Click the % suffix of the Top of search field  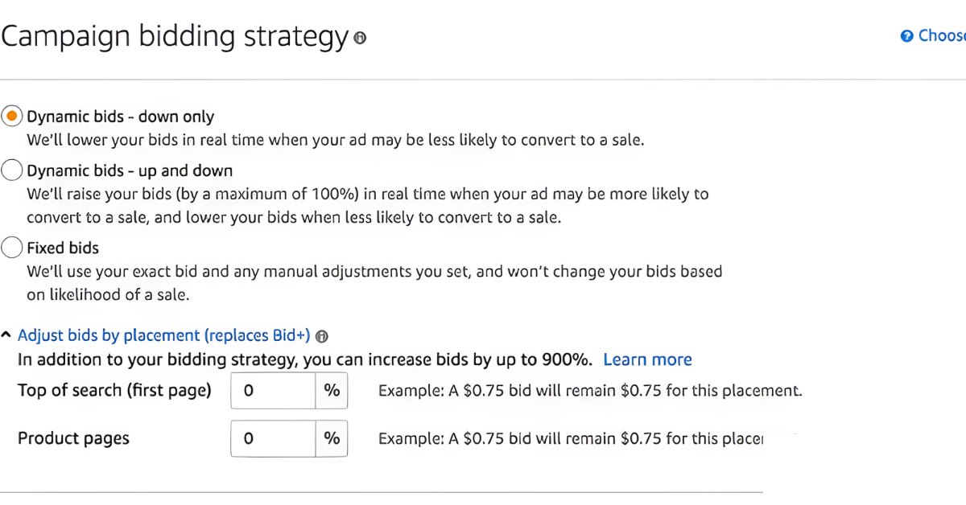(332, 392)
